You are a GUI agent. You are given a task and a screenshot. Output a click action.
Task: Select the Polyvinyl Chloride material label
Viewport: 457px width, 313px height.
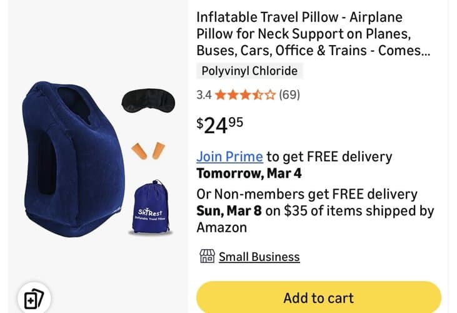click(249, 71)
